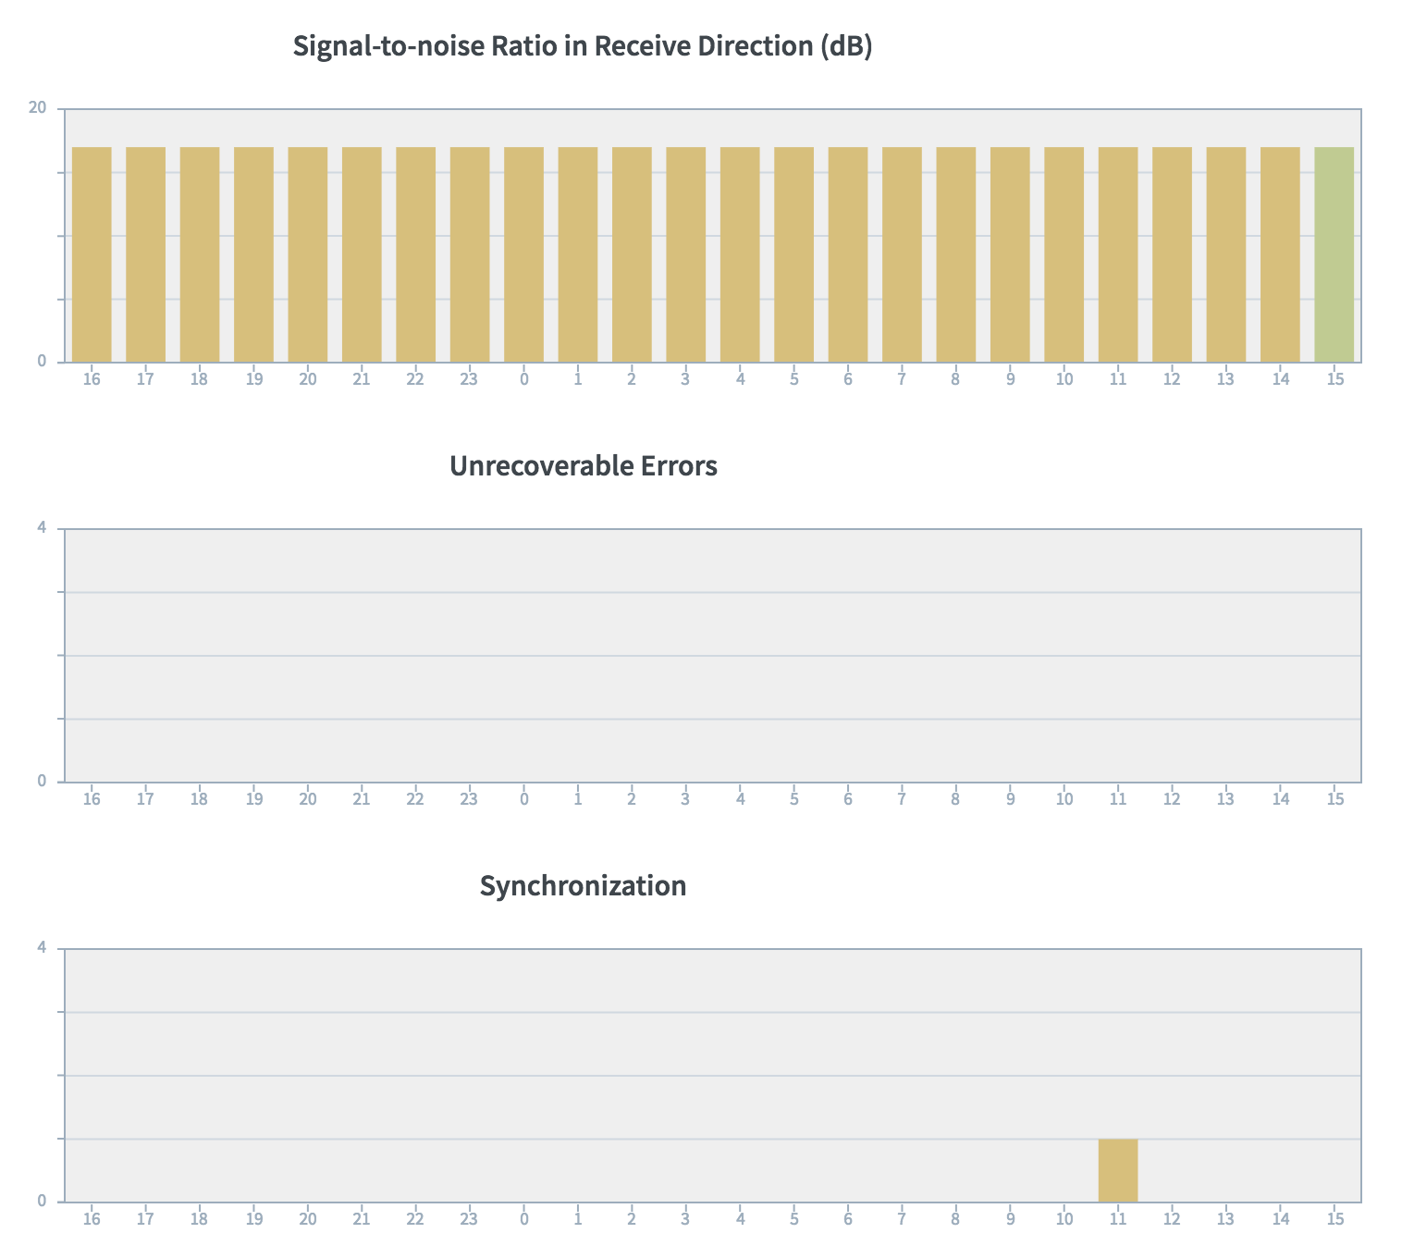The width and height of the screenshot is (1402, 1258).
Task: Click the SNR bar for hour 23
Action: pyautogui.click(x=470, y=254)
